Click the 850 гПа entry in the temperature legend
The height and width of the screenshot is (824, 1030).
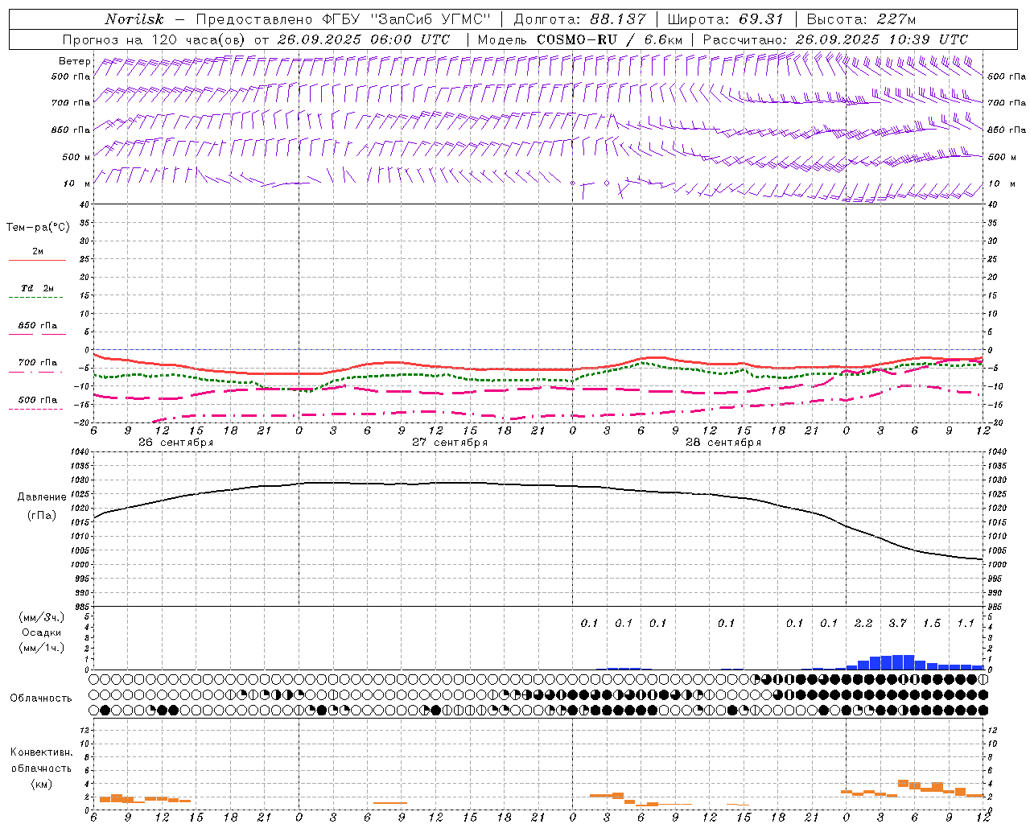pos(37,326)
